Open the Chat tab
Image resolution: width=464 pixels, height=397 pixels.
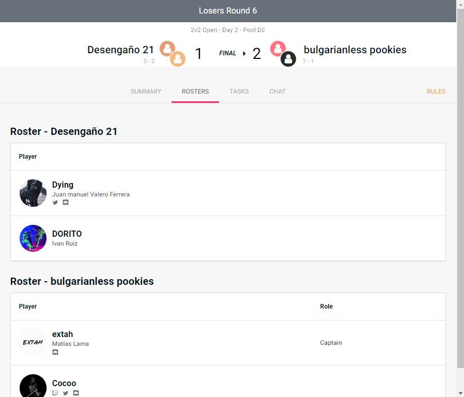pyautogui.click(x=277, y=91)
